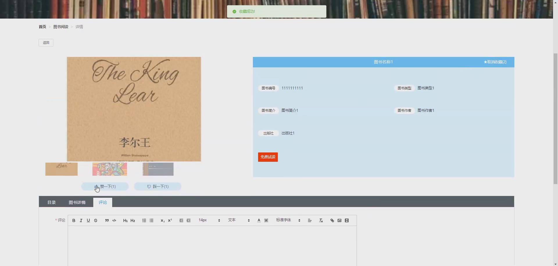This screenshot has width=558, height=266.
Task: Open the text color picker
Action: click(259, 220)
